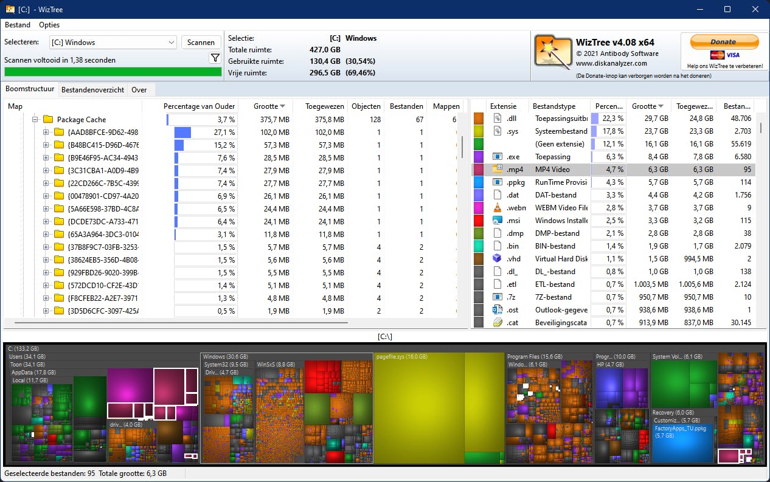Click the .cat security catalog icon

click(497, 323)
